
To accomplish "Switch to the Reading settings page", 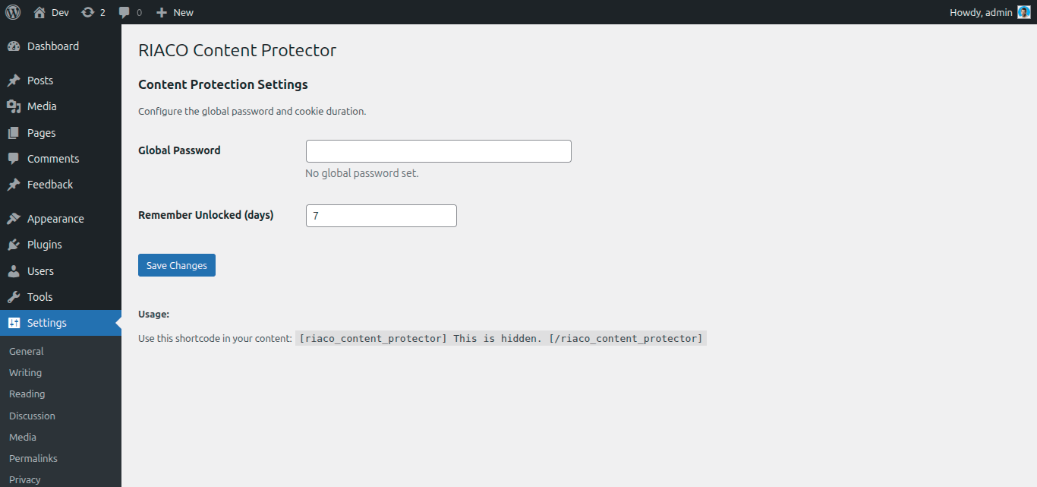I will point(27,394).
